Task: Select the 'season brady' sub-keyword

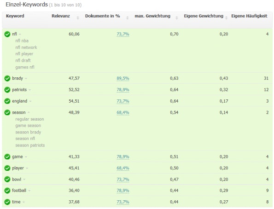Action: click(28, 132)
